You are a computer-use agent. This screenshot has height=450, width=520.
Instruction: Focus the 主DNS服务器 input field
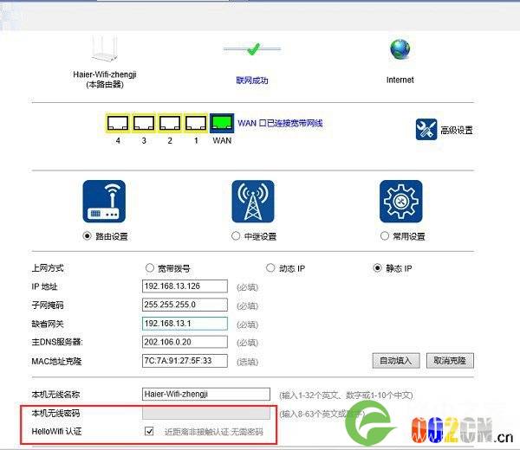(x=185, y=342)
